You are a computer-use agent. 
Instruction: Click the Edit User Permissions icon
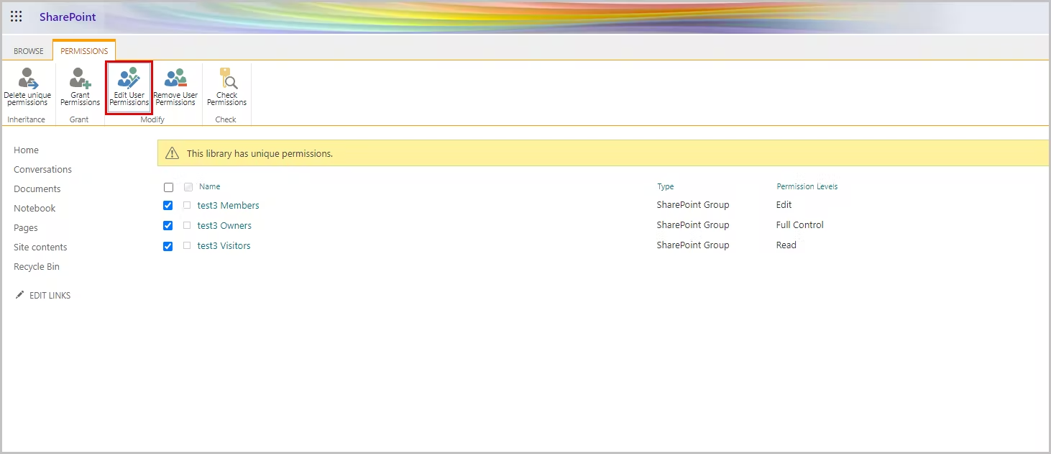pos(129,78)
